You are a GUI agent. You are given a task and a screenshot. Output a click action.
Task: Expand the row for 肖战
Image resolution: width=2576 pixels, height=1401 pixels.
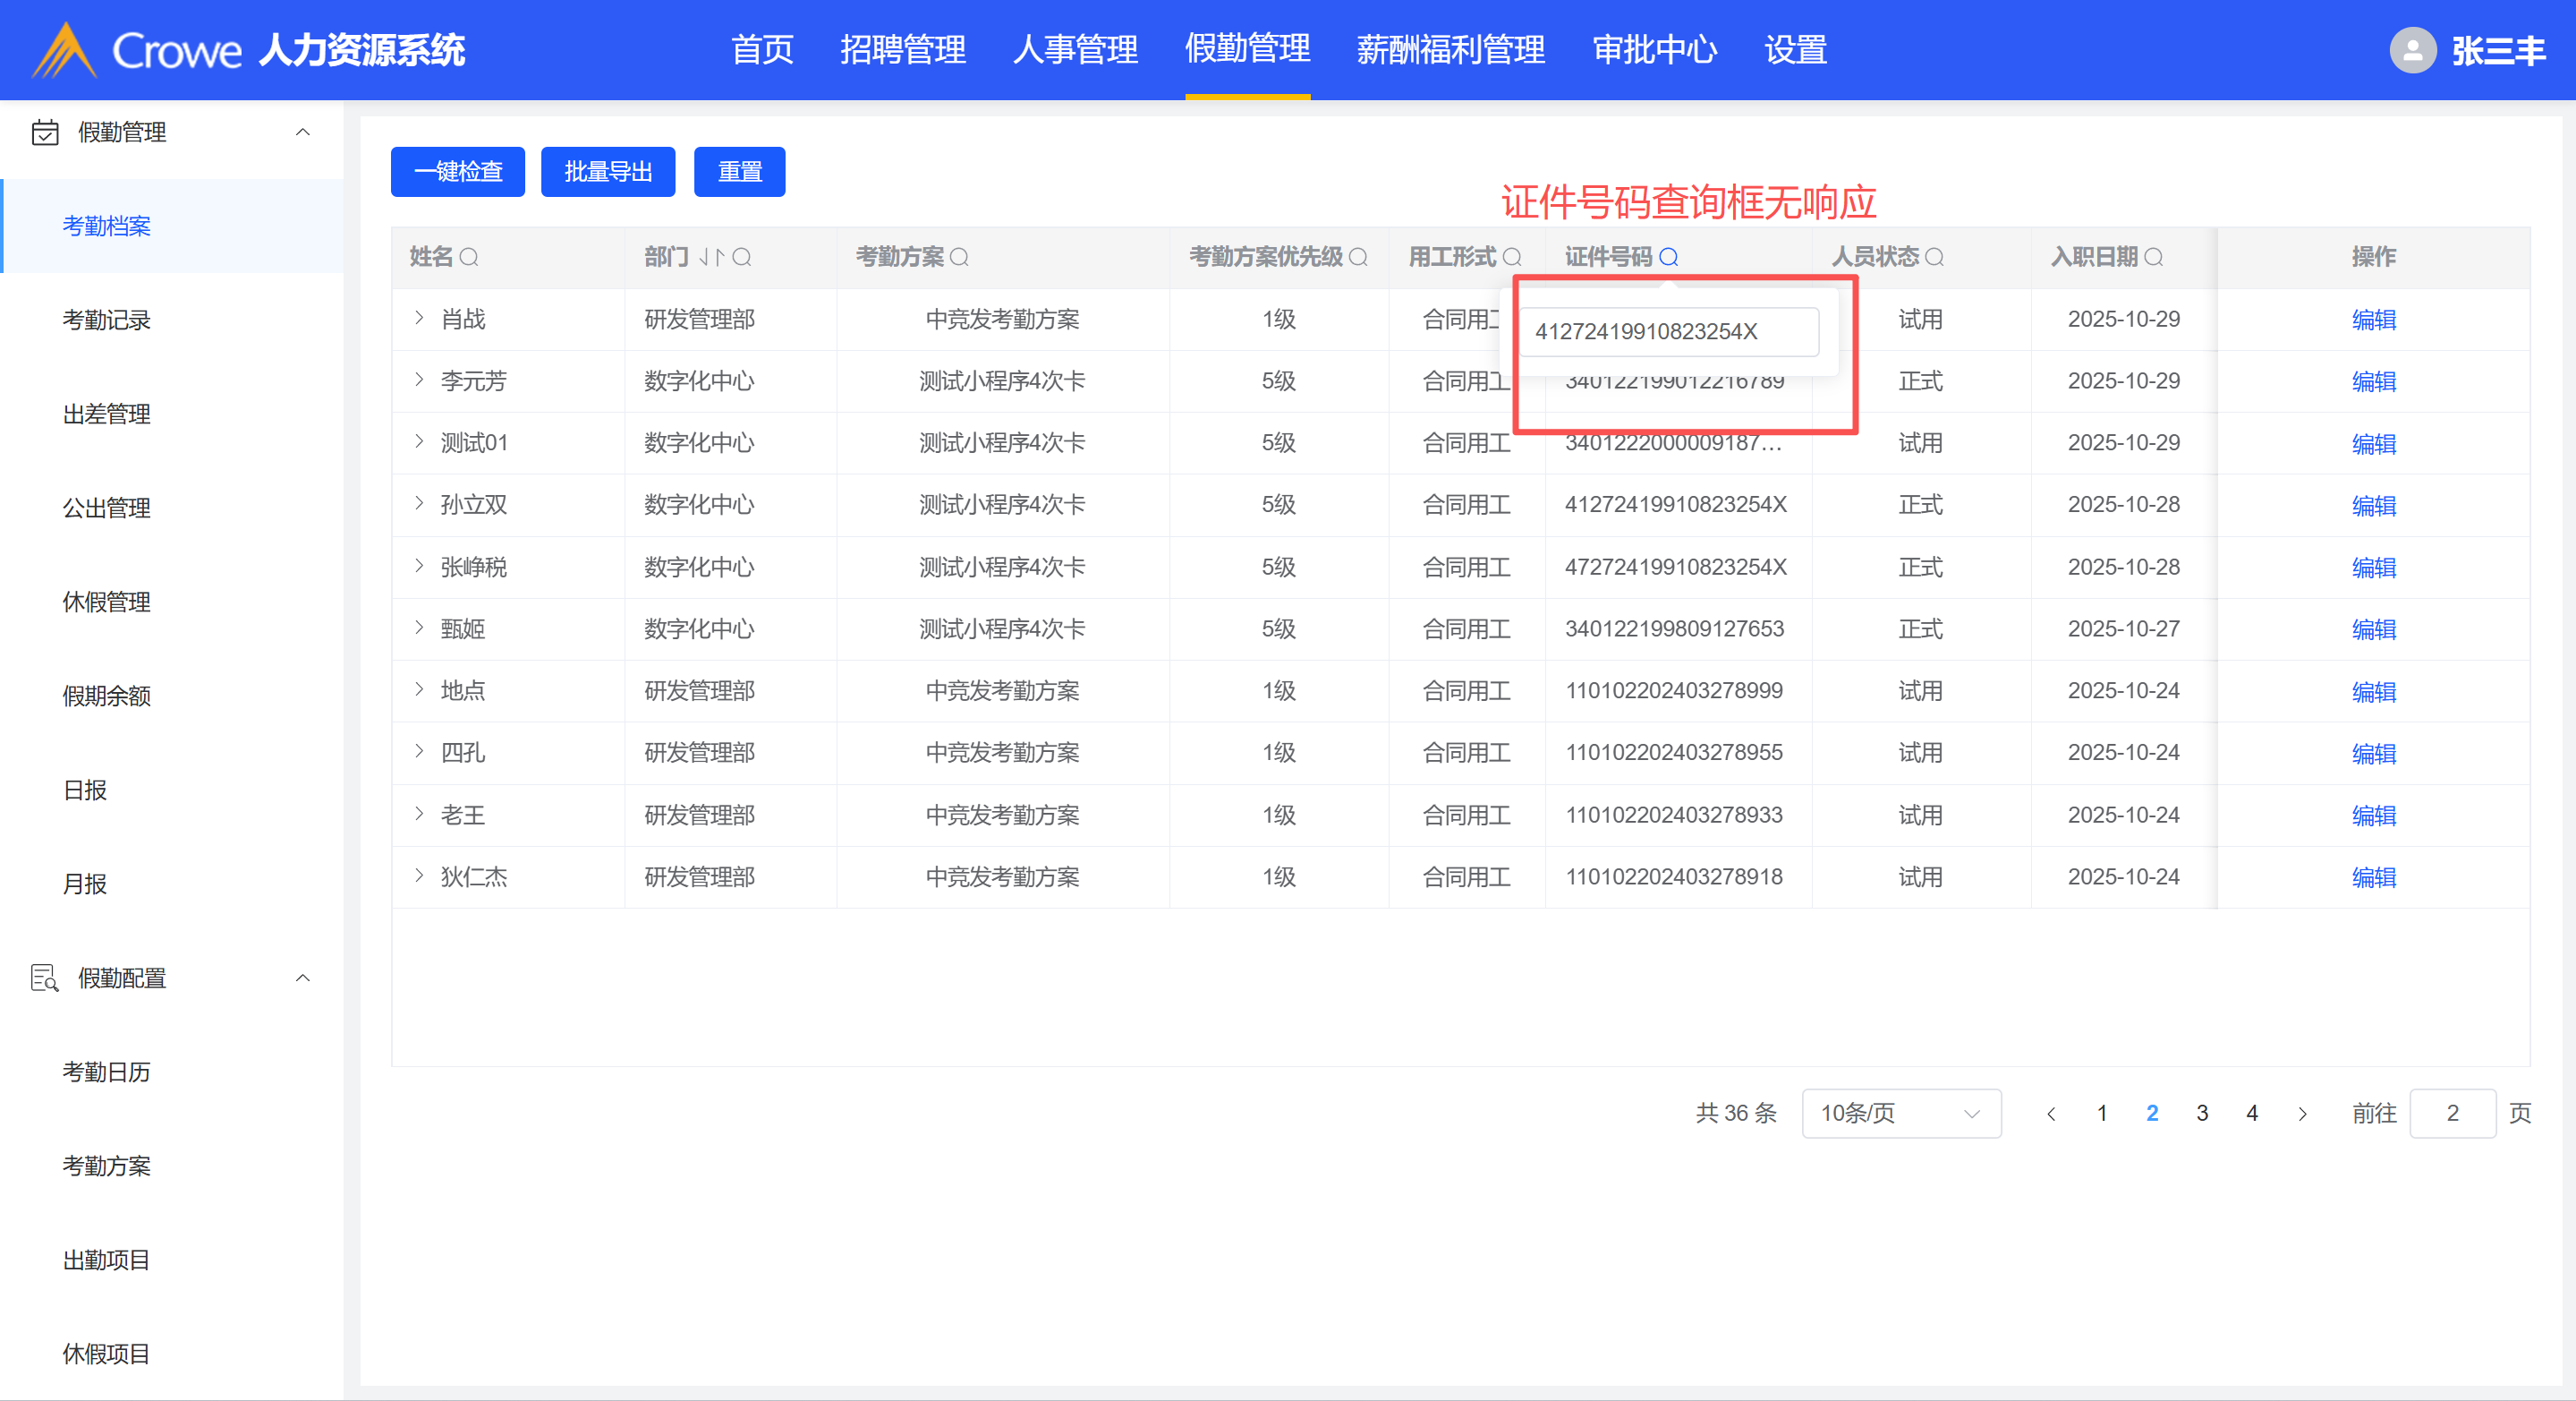coord(419,318)
